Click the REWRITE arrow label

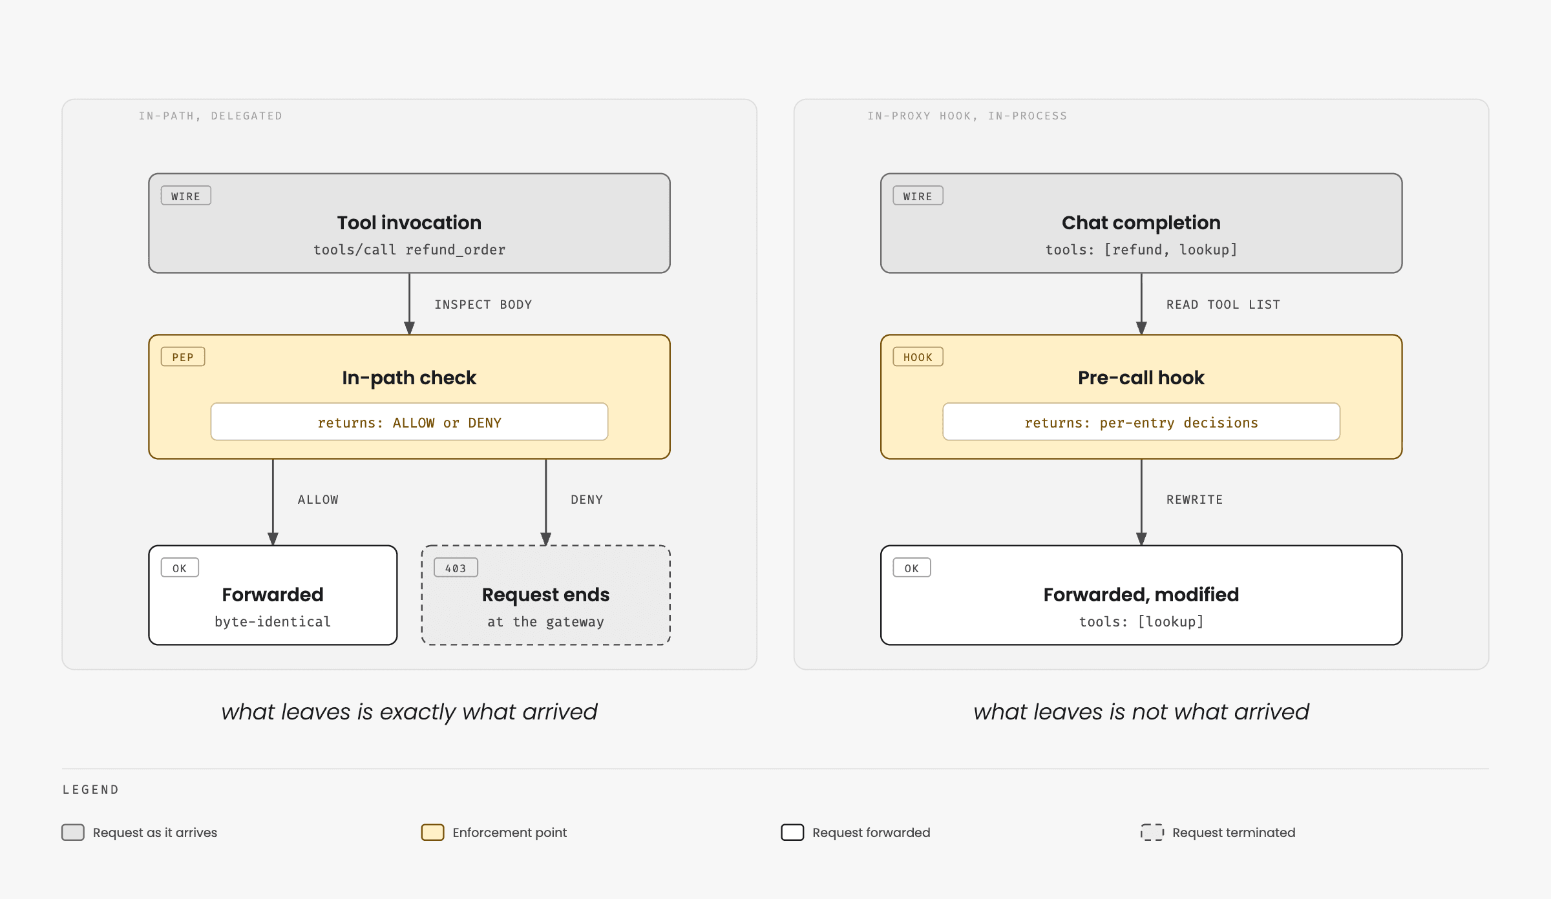click(x=1195, y=499)
